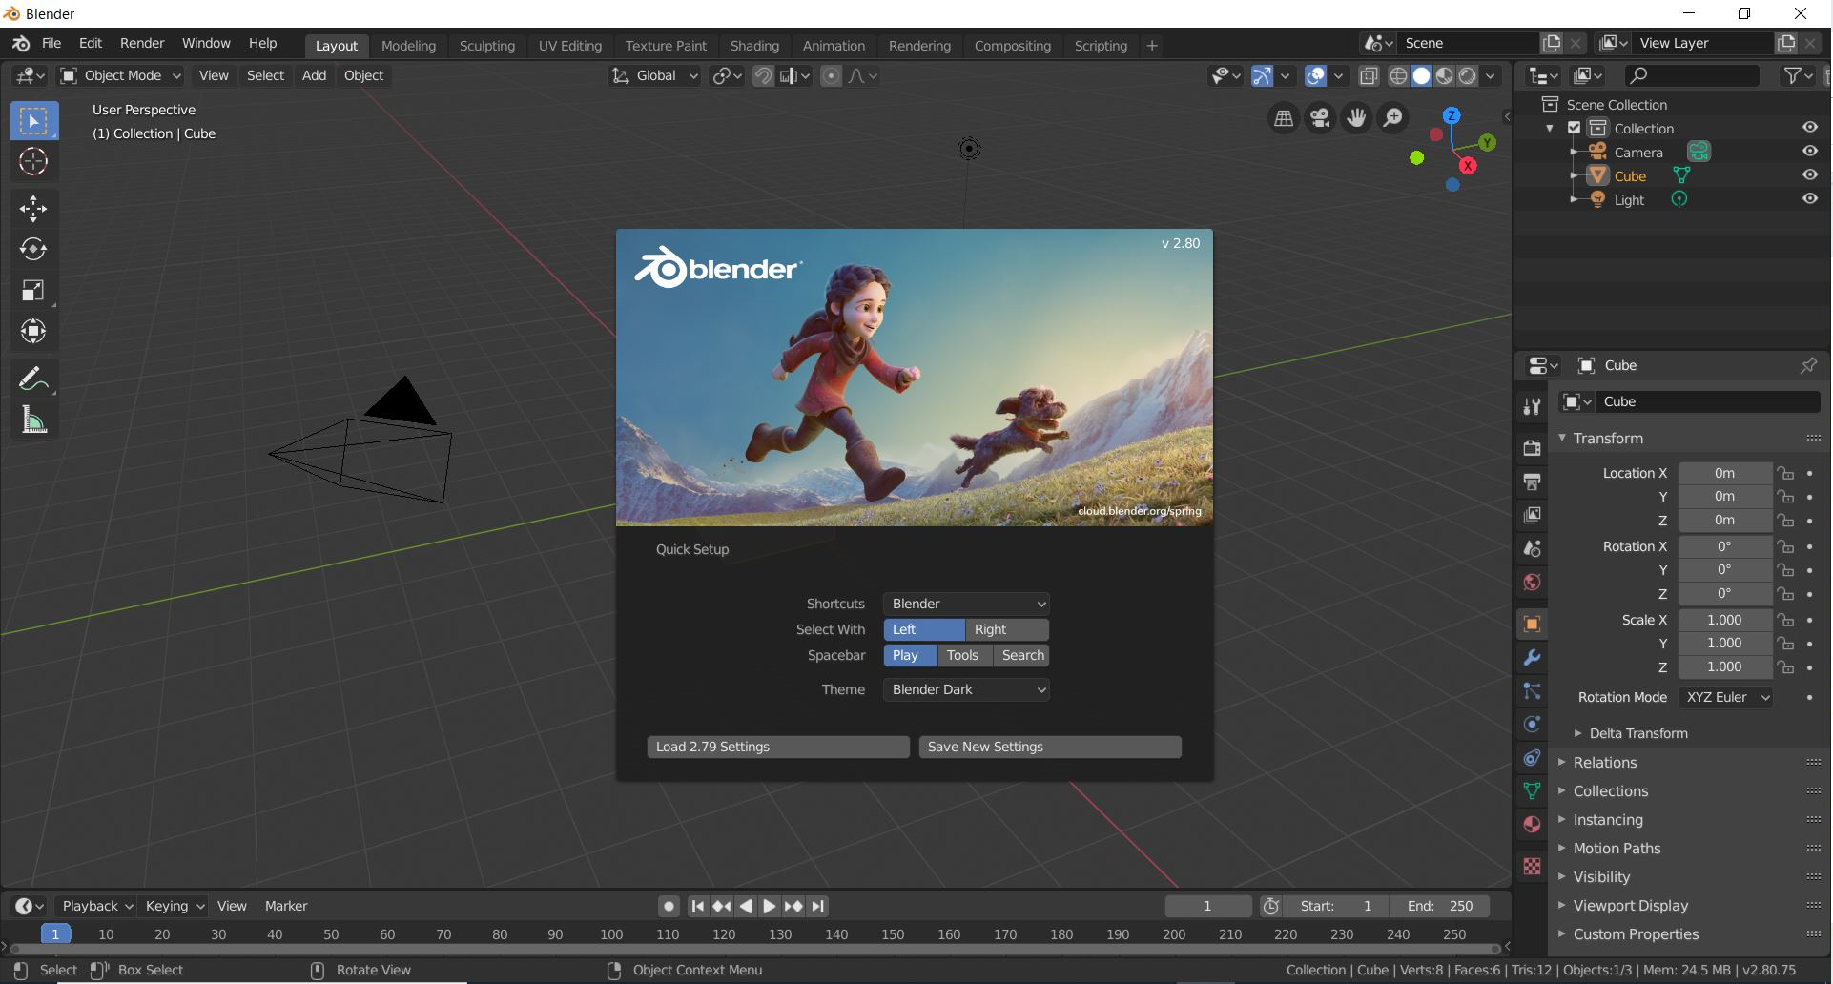Hide the Cube object in outliner
The width and height of the screenshot is (1833, 984).
tap(1809, 175)
